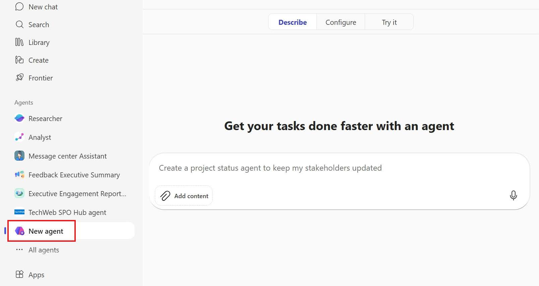Click the microphone dictation icon
Screen dimensions: 539x286
513,195
